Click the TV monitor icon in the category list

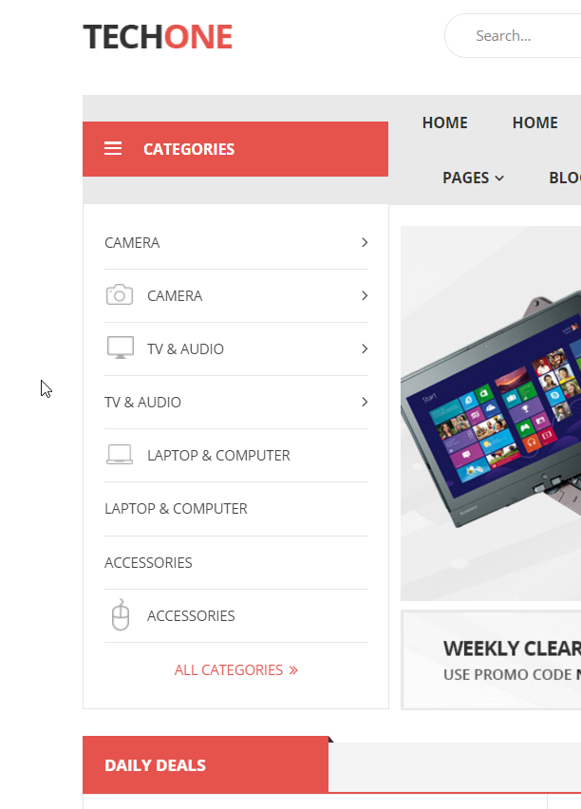(121, 348)
